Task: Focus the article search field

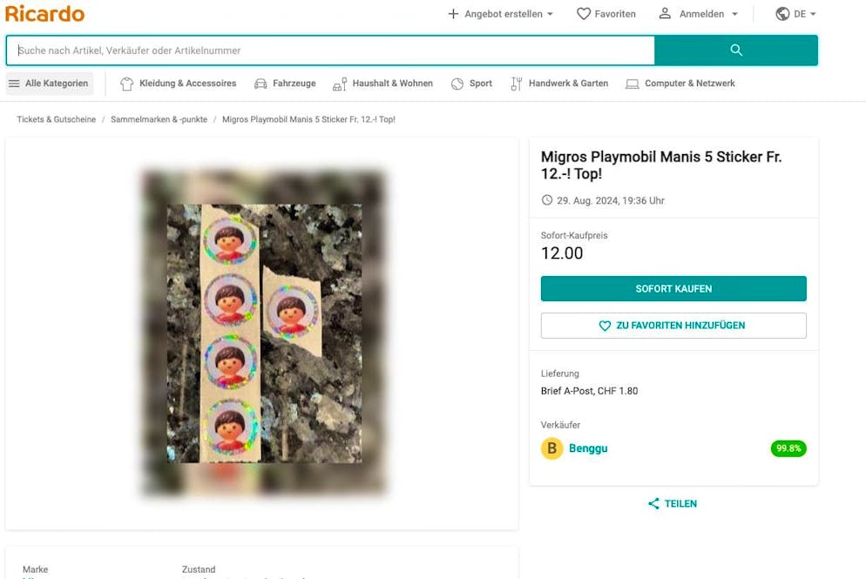Action: 331,50
